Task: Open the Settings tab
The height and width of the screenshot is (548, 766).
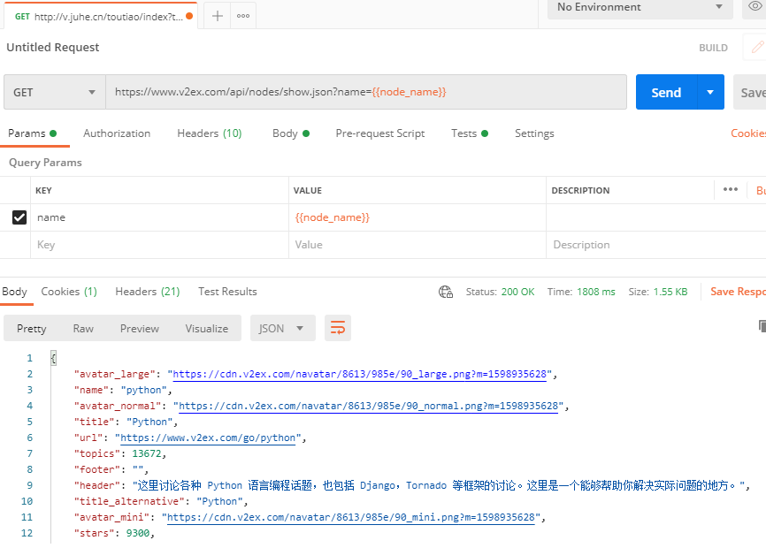Action: tap(534, 133)
